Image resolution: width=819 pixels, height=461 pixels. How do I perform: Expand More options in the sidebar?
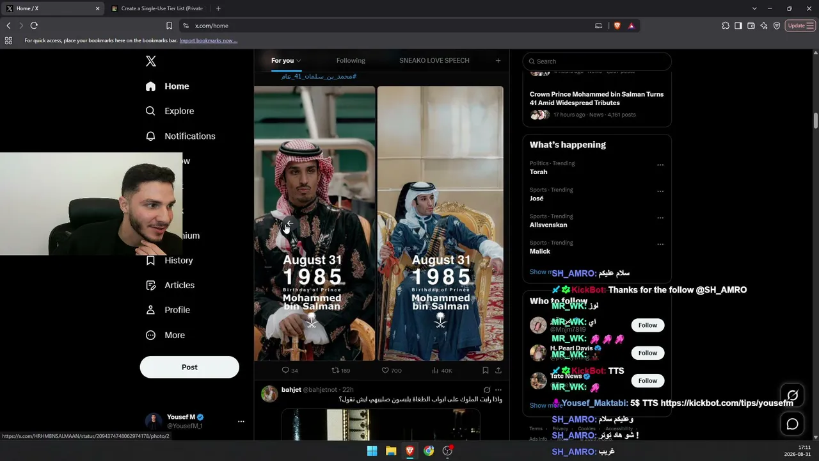tap(165, 335)
